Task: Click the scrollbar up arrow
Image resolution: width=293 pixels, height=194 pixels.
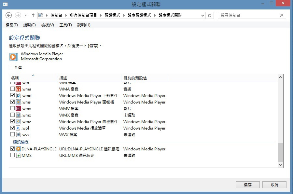Action: pyautogui.click(x=280, y=77)
